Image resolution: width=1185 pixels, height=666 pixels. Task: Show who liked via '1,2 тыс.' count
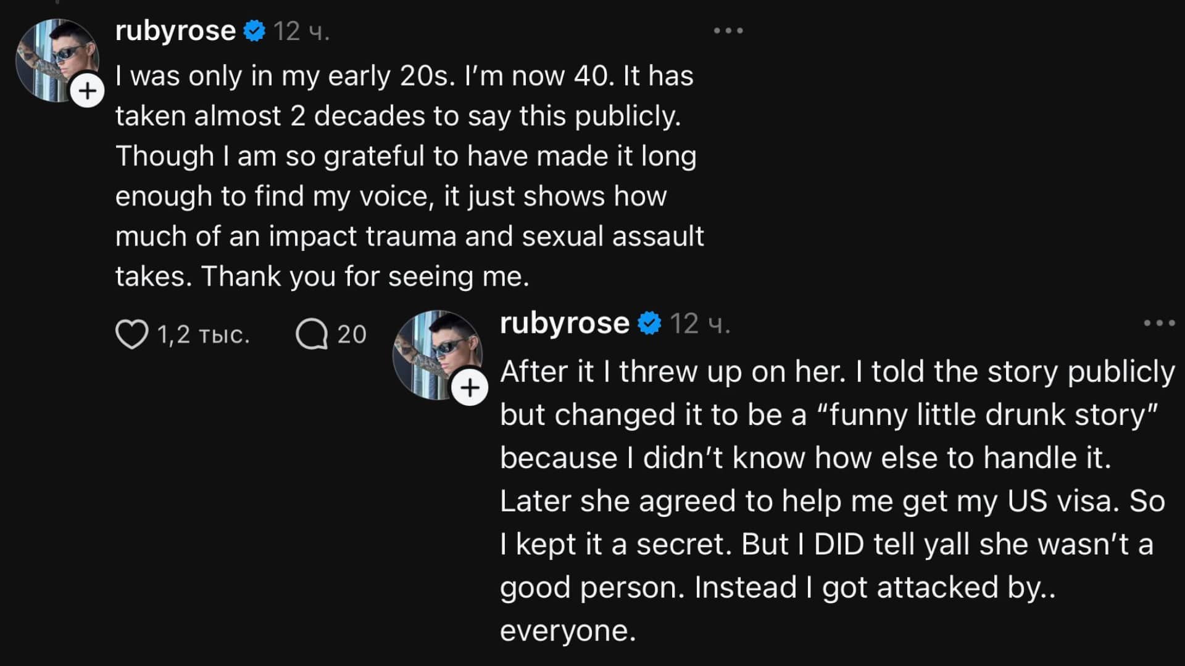click(203, 335)
